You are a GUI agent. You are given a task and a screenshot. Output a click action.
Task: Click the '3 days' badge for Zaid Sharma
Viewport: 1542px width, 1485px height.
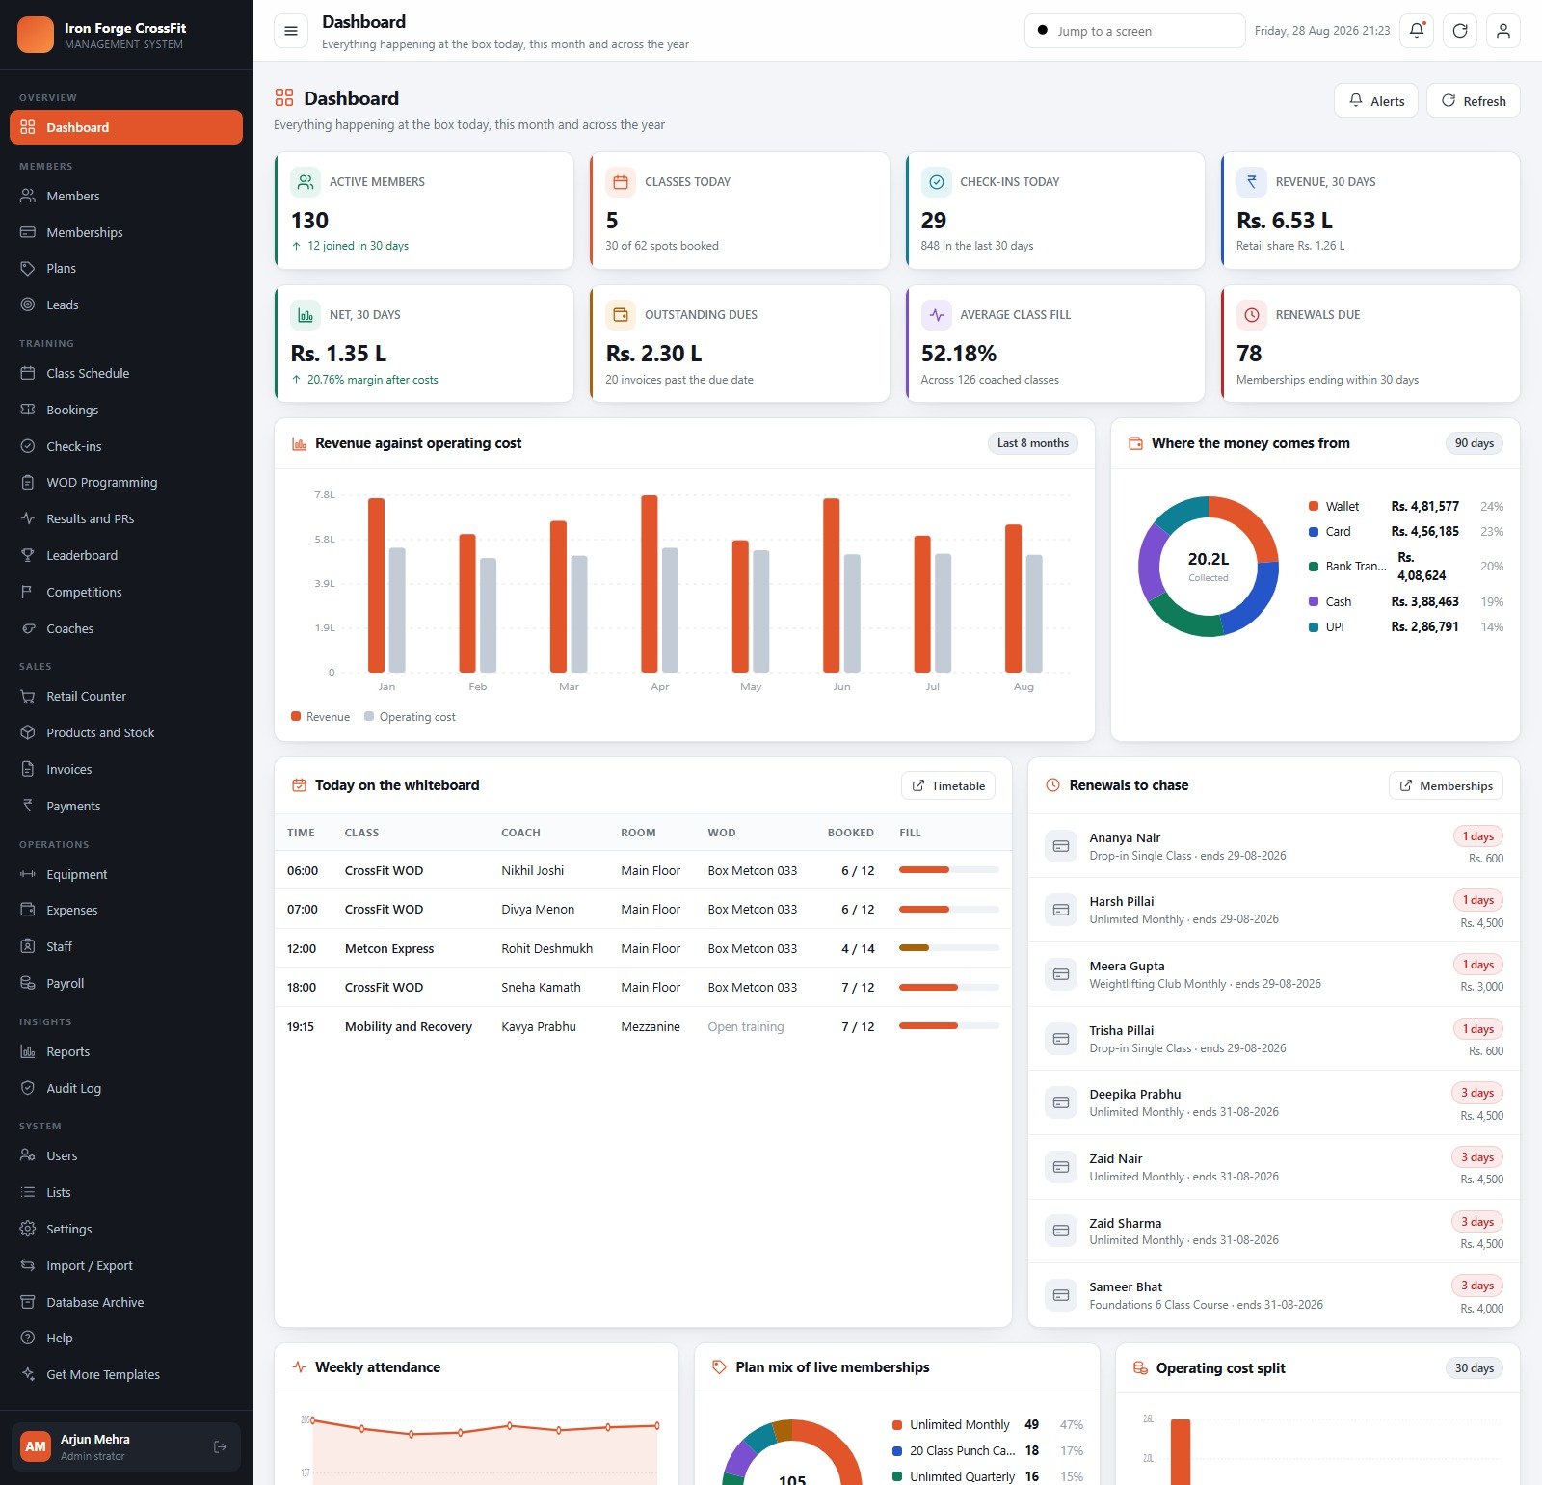point(1477,1222)
